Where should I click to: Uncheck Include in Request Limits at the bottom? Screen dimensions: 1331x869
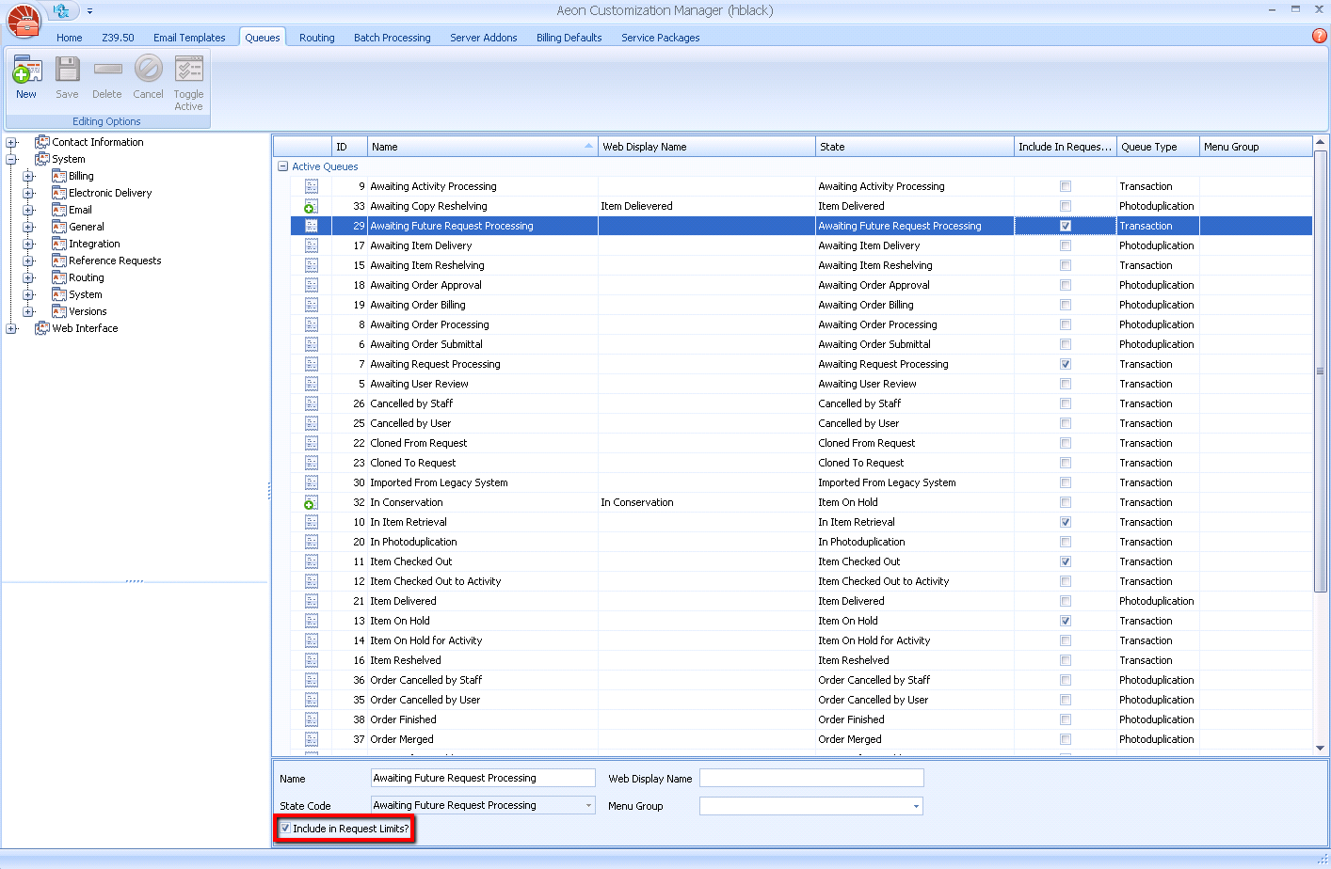[x=285, y=829]
